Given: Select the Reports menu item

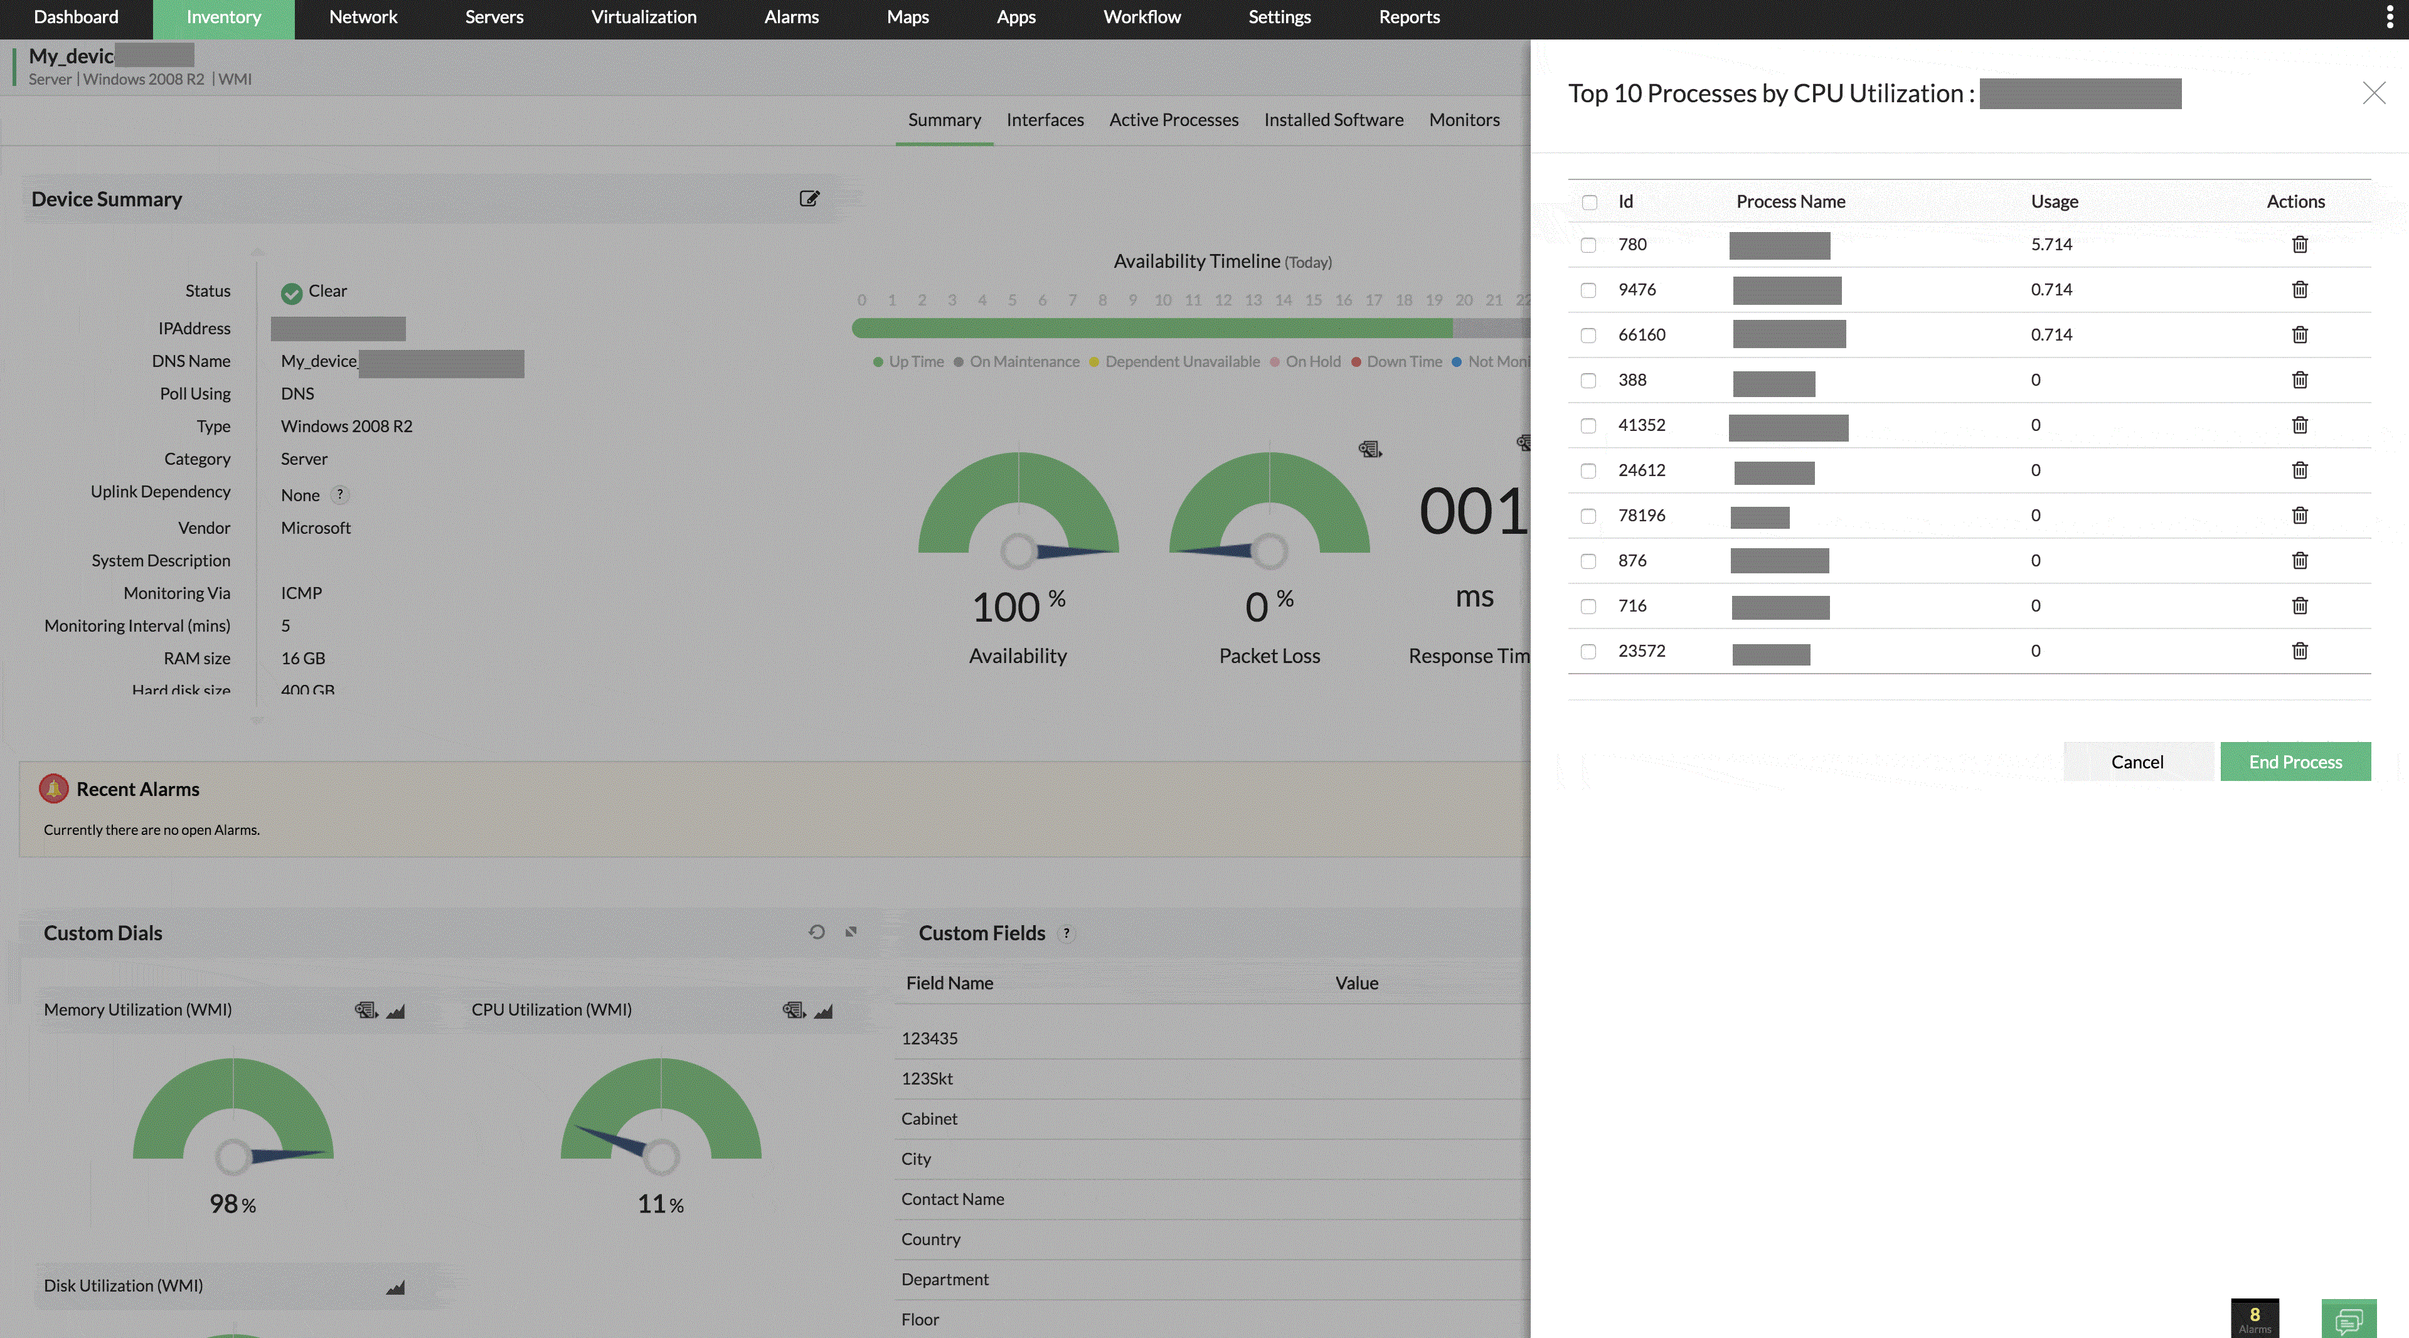Looking at the screenshot, I should click(1409, 16).
